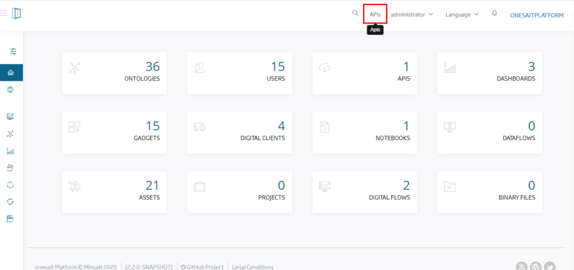This screenshot has height=270, width=574.
Task: Click the APIs card cloud icon
Action: click(325, 68)
